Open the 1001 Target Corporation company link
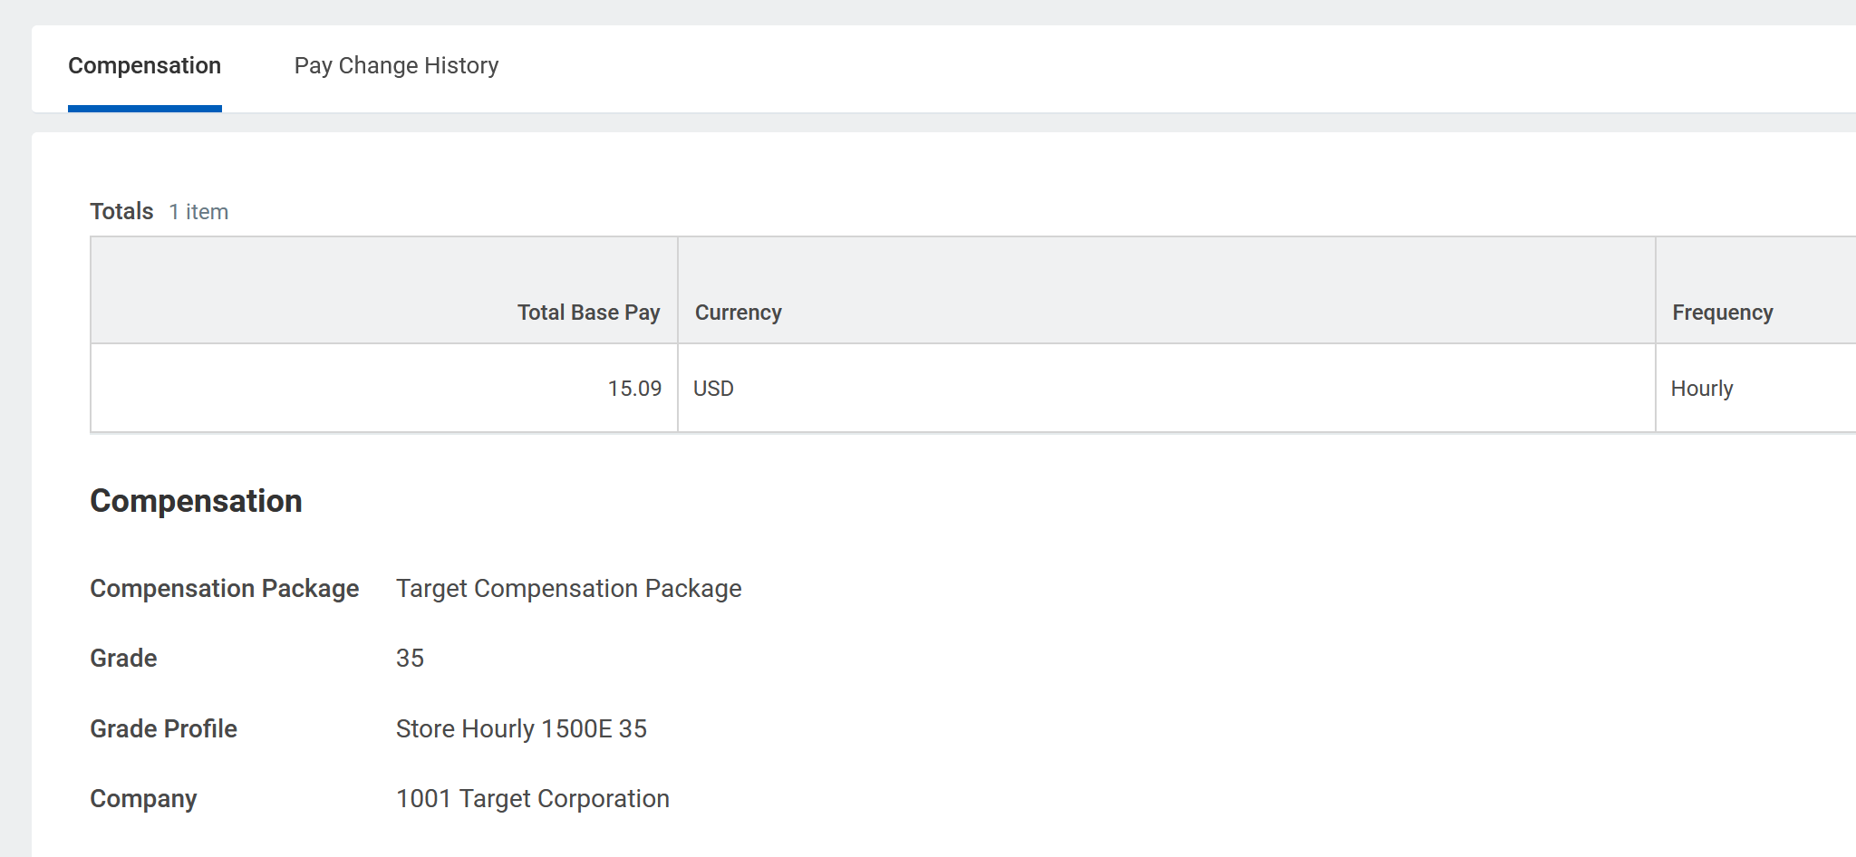 (532, 799)
